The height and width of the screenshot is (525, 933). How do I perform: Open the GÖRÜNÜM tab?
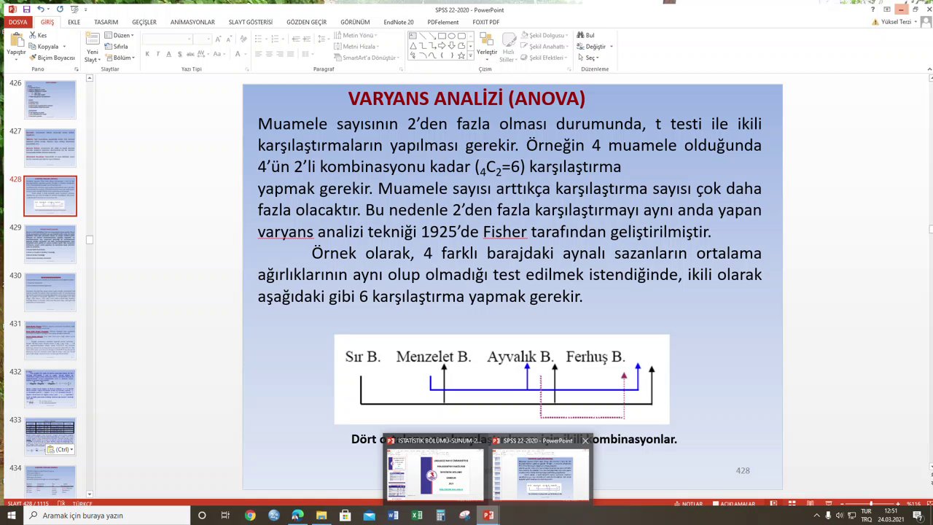(x=355, y=22)
